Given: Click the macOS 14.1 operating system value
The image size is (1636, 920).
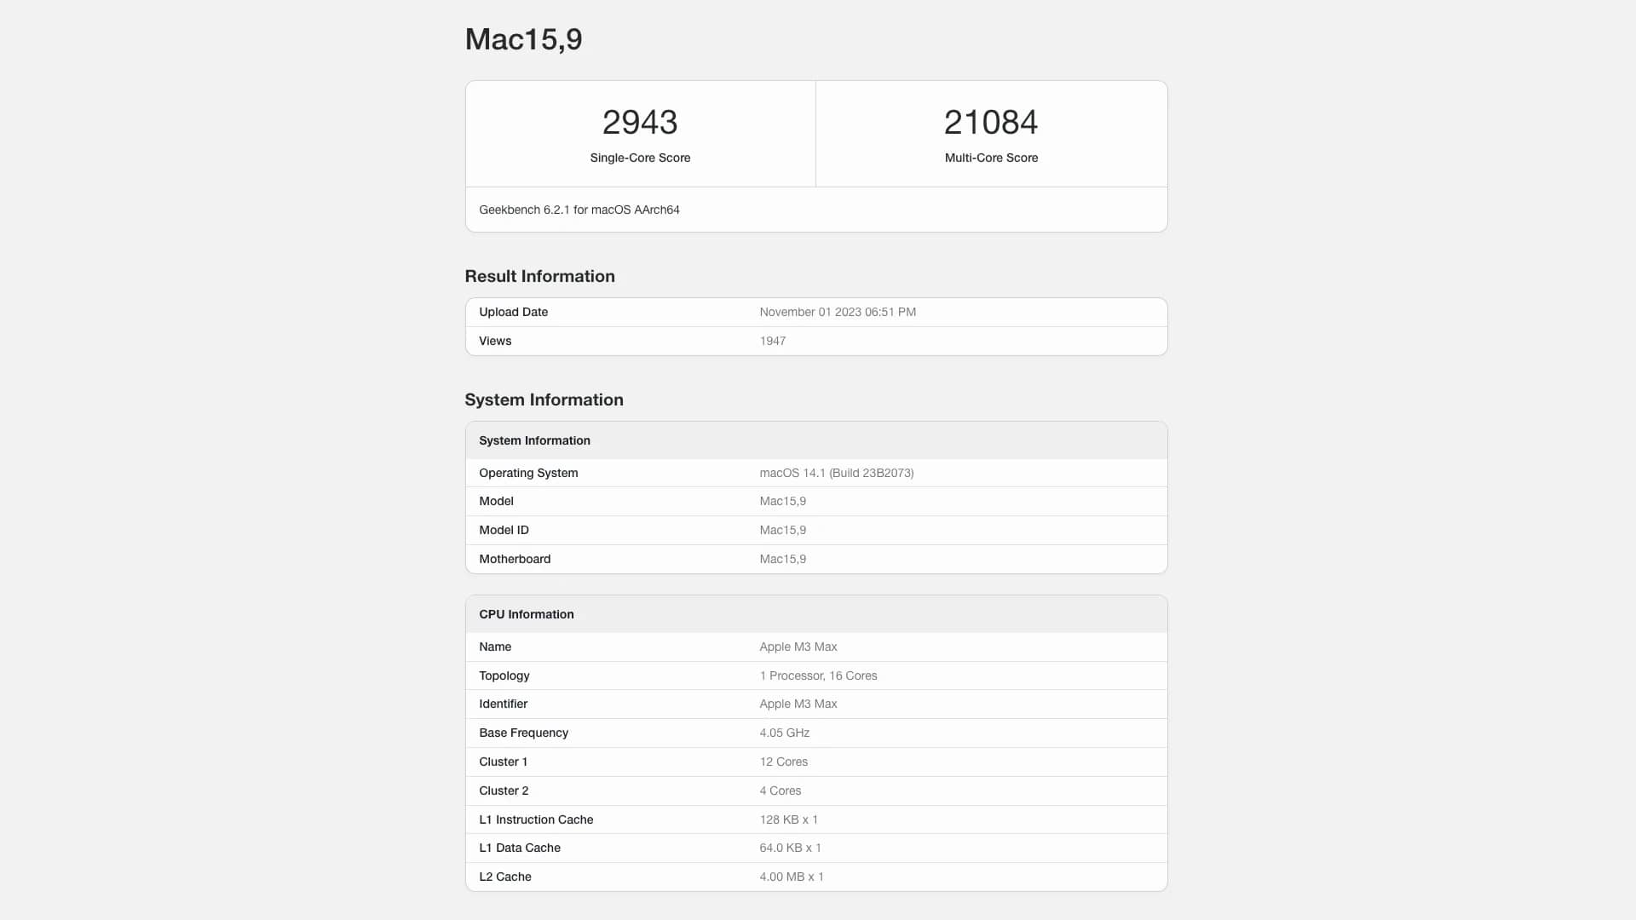Looking at the screenshot, I should click(x=836, y=473).
